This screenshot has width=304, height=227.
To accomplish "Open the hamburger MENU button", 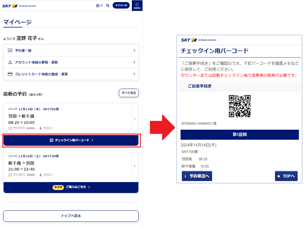I will [137, 6].
